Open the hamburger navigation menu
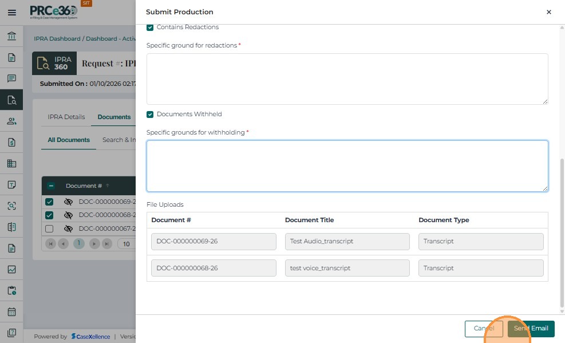 pyautogui.click(x=11, y=12)
